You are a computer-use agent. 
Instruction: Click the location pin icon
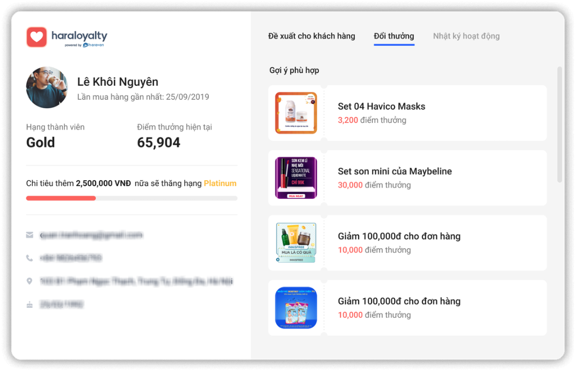click(30, 281)
